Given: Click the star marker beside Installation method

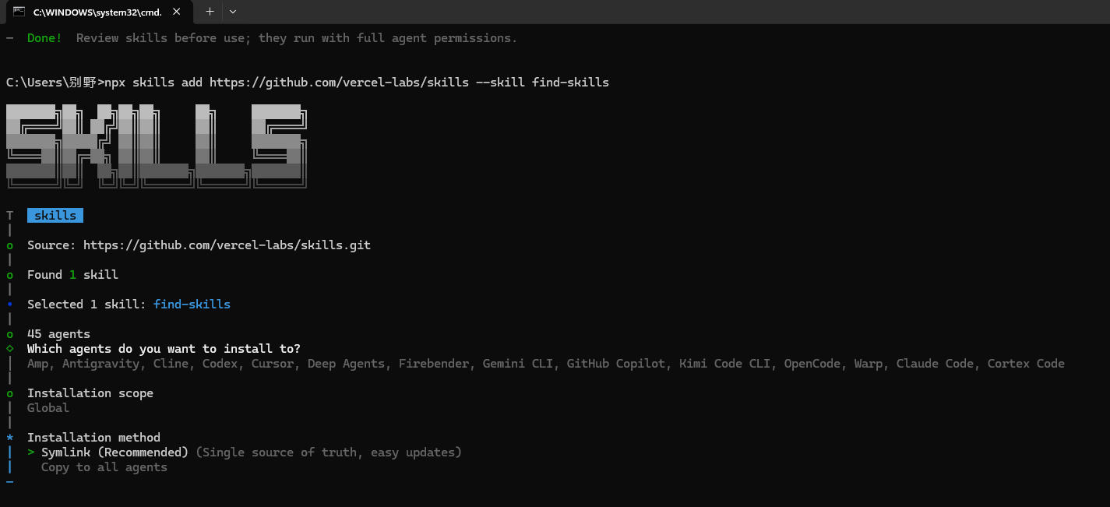Looking at the screenshot, I should click(x=9, y=438).
